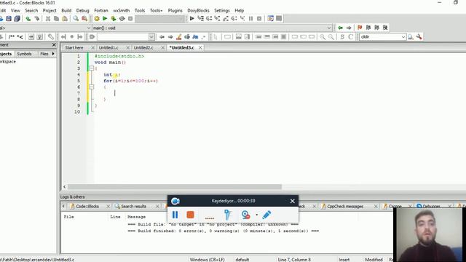The image size is (466, 262).
Task: Click the debugger Step into icon
Action: (217, 18)
